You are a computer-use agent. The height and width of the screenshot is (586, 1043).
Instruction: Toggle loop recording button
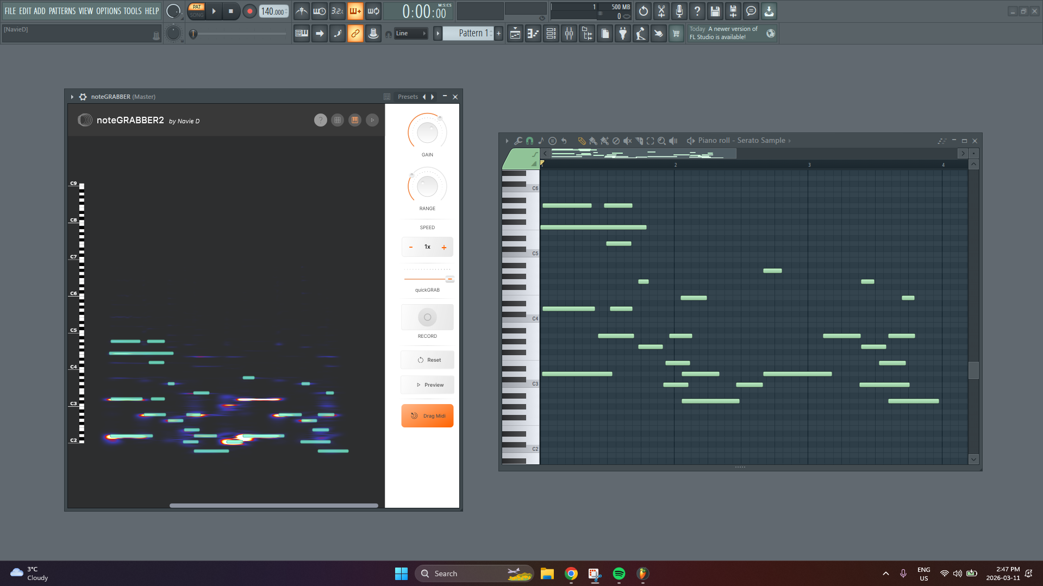pyautogui.click(x=373, y=11)
